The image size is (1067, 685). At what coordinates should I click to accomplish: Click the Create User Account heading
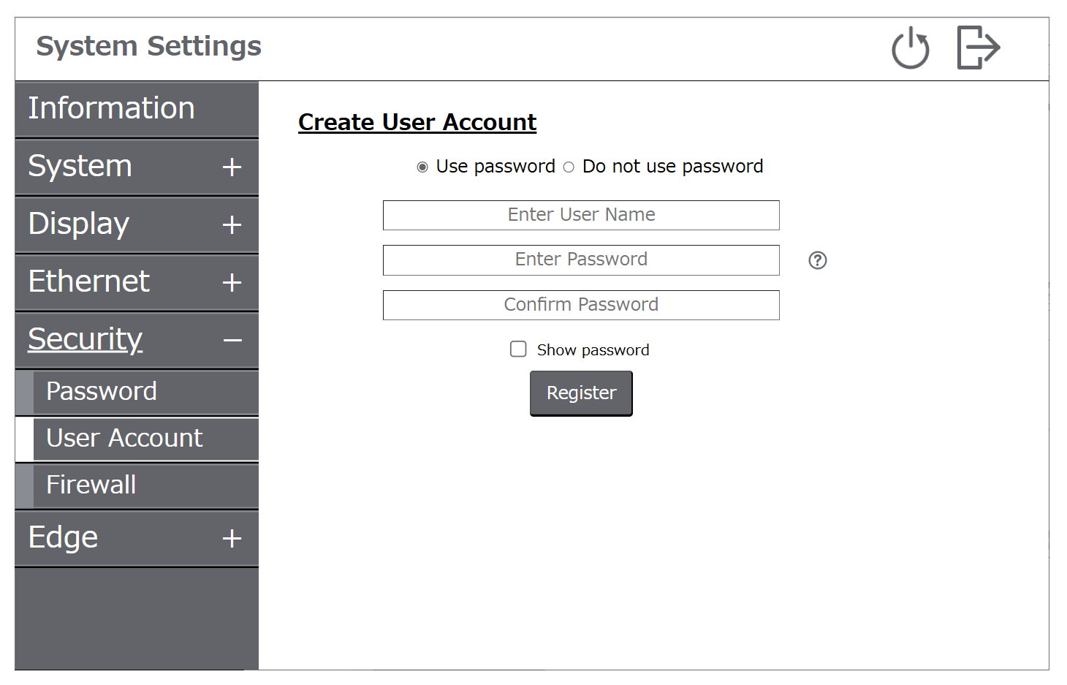click(x=417, y=122)
